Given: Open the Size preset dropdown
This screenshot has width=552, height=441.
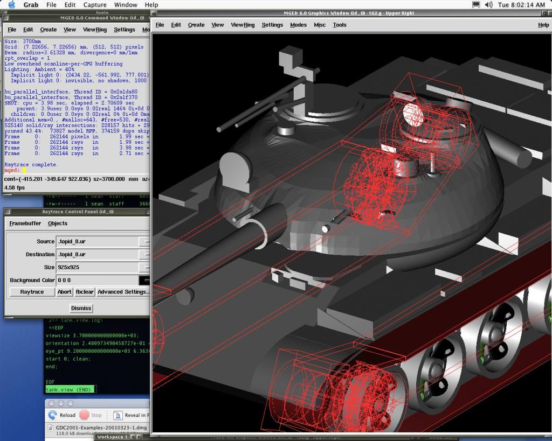Looking at the screenshot, I should [144, 268].
